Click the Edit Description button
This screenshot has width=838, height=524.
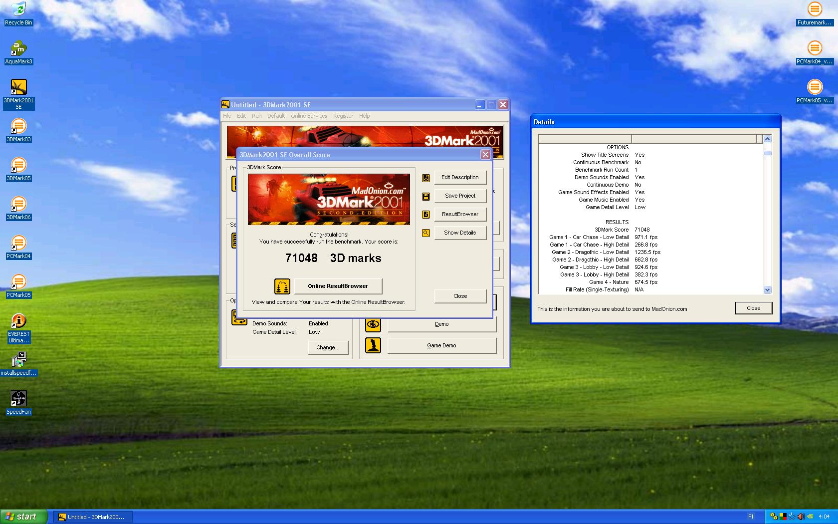pos(460,177)
